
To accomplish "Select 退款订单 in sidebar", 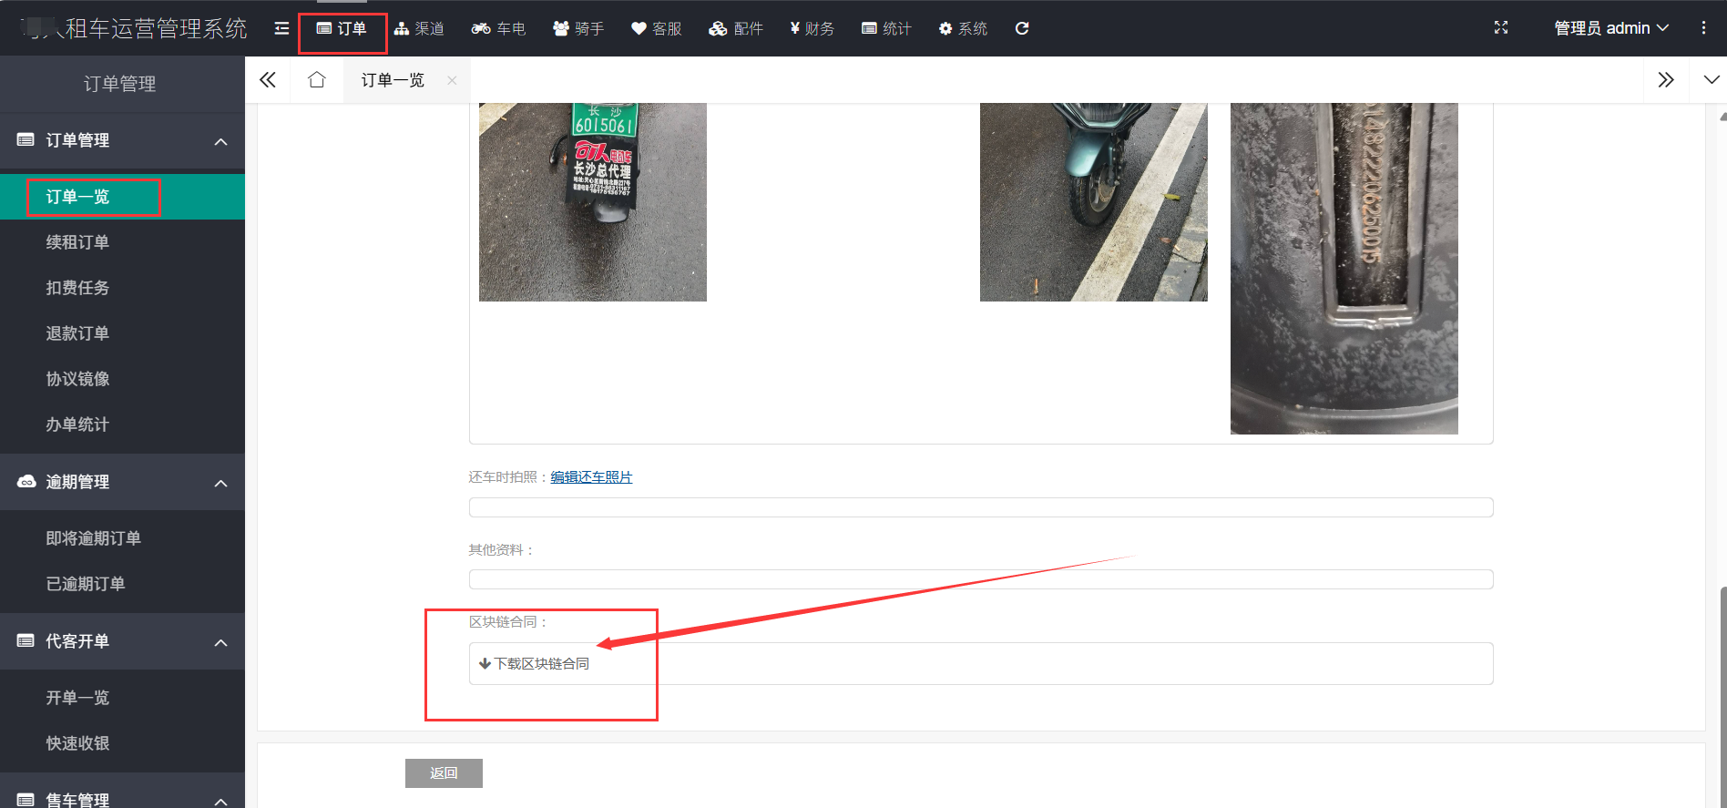I will (122, 333).
